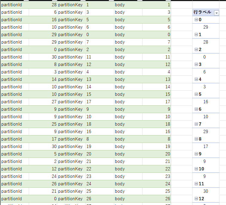Select partitionId value 26 in partitionKey 24 row
The image size is (226, 205).
tap(43, 184)
